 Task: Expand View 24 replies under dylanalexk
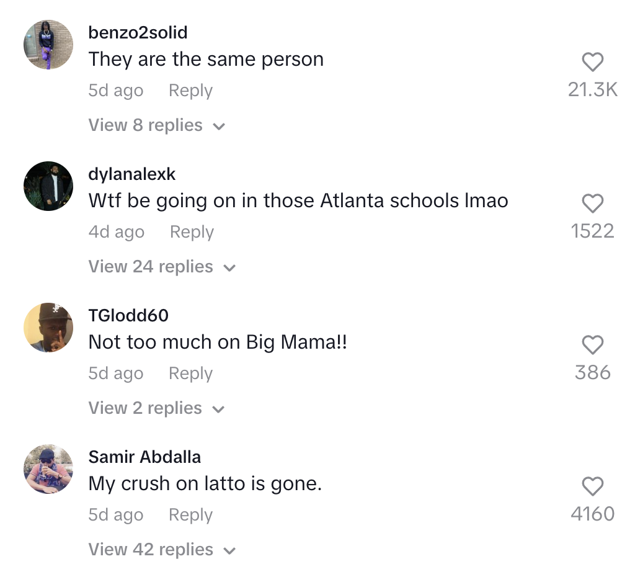[162, 267]
